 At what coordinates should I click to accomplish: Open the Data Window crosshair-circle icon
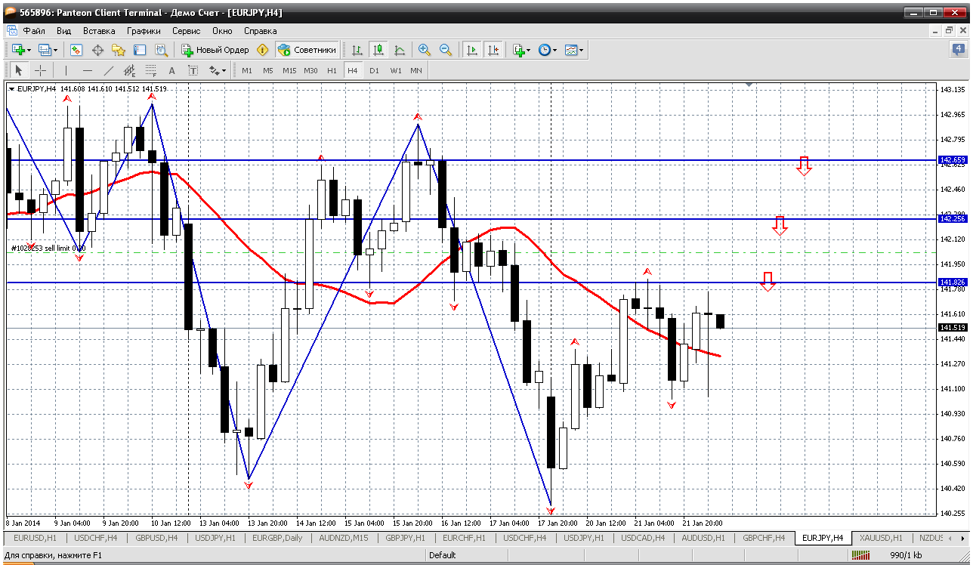point(97,50)
